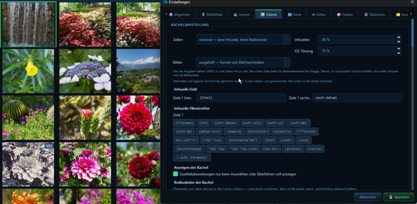Screen dimensions: 417x204
Task: Click the location pin on the cactus garden photo
Action: click(10, 137)
